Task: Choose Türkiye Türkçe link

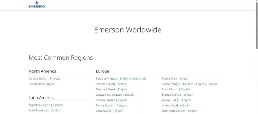Action: [x=175, y=100]
